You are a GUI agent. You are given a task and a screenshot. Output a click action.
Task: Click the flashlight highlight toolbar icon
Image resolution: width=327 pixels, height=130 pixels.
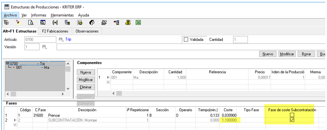coord(19,22)
